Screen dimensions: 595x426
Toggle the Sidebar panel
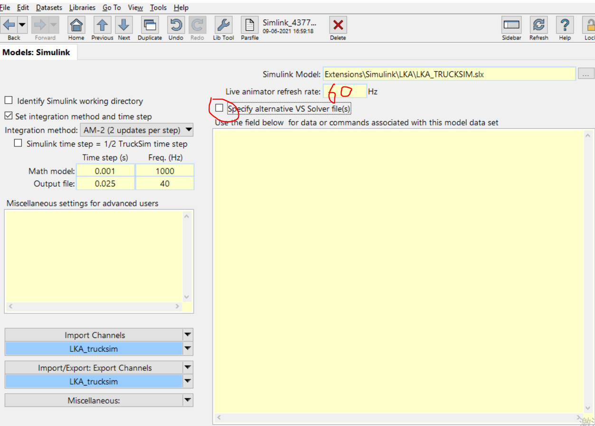[x=512, y=25]
